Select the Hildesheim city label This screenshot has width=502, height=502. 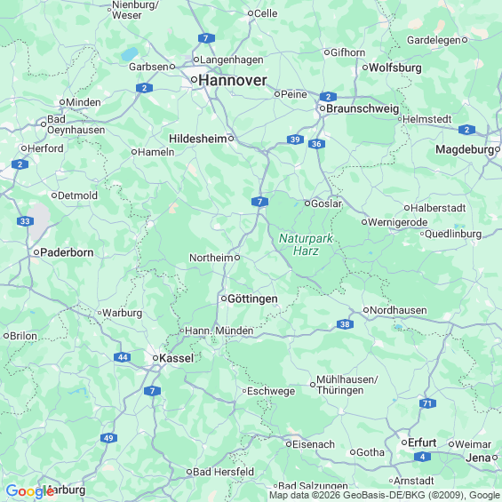198,139
